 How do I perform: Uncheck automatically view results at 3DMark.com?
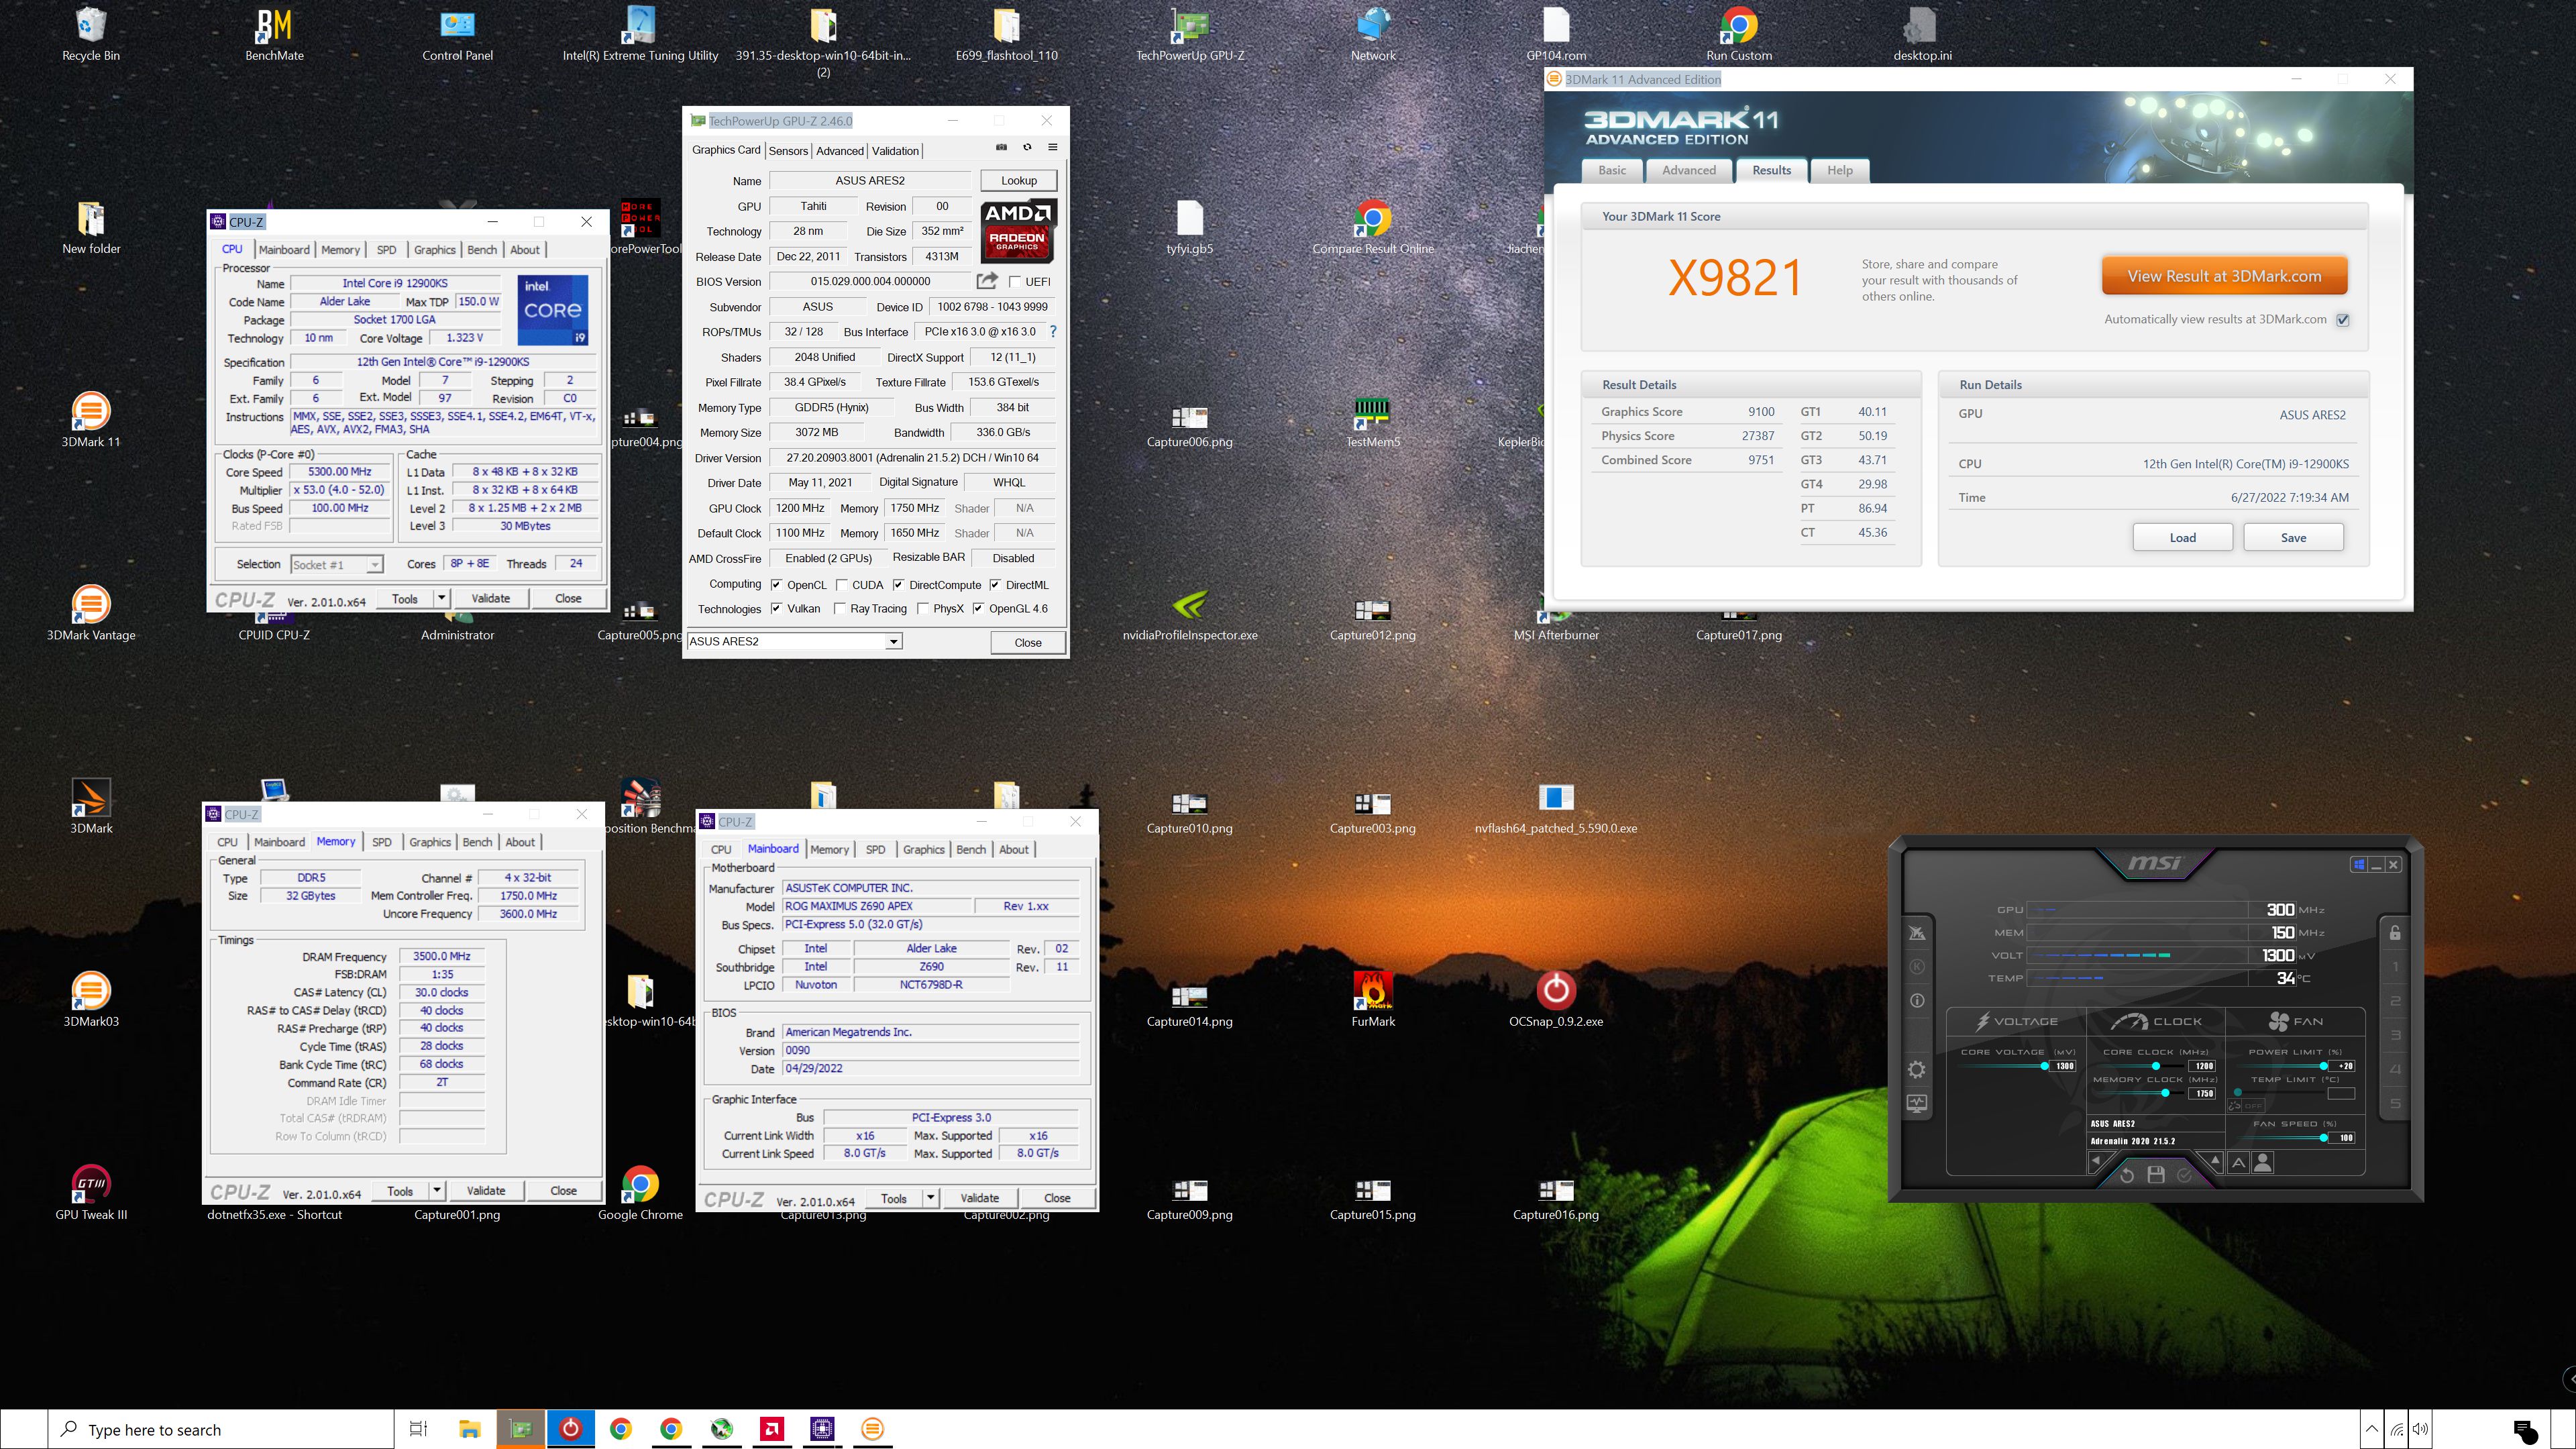coord(2343,320)
